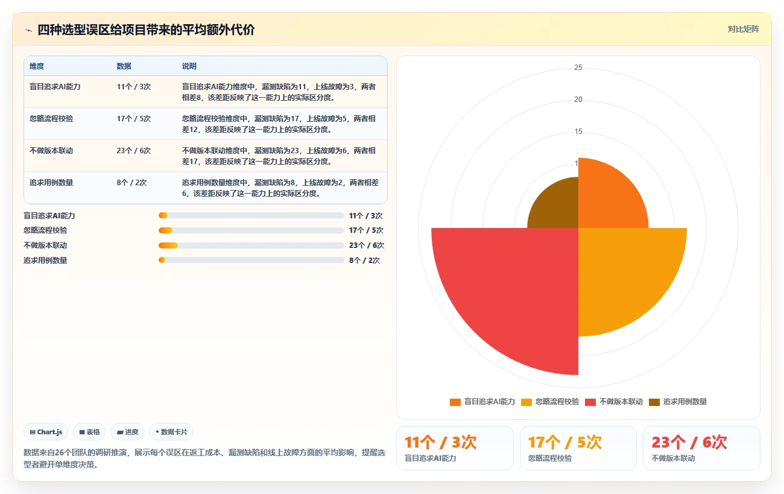Click the chart axis label 25
This screenshot has height=494, width=784.
[578, 68]
